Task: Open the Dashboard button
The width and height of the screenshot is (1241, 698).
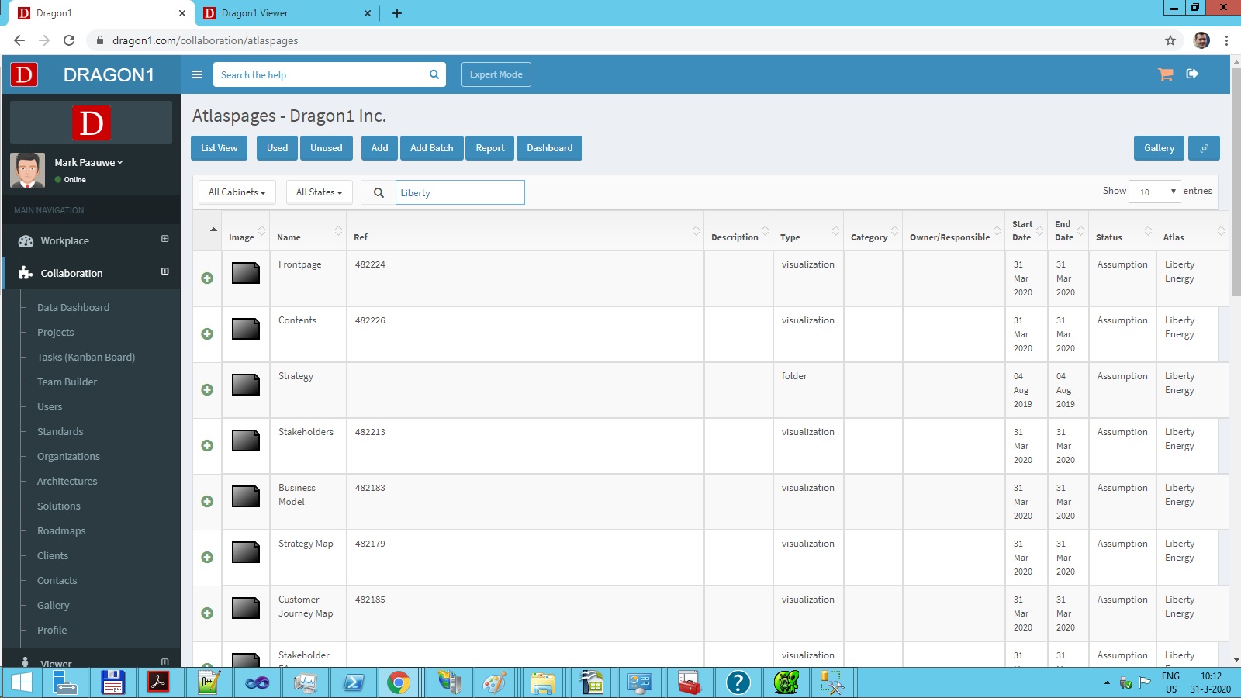Action: tap(550, 148)
